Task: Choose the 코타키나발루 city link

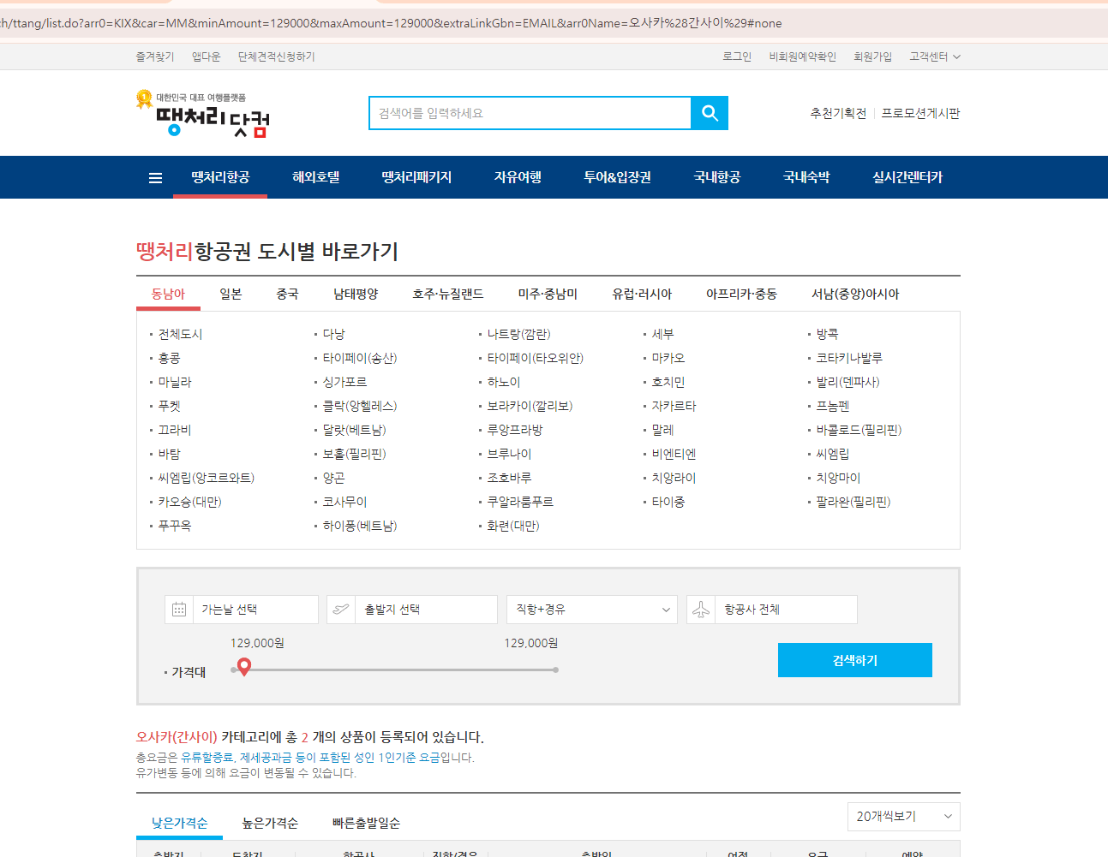Action: pos(849,358)
